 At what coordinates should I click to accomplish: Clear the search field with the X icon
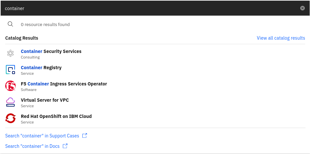coord(303,8)
